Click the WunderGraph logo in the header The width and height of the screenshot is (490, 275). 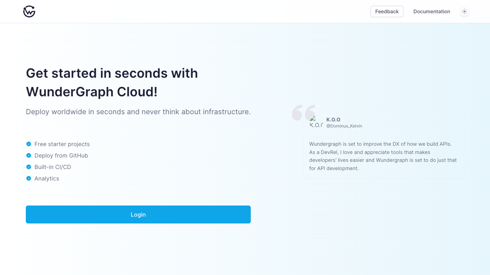pos(29,11)
